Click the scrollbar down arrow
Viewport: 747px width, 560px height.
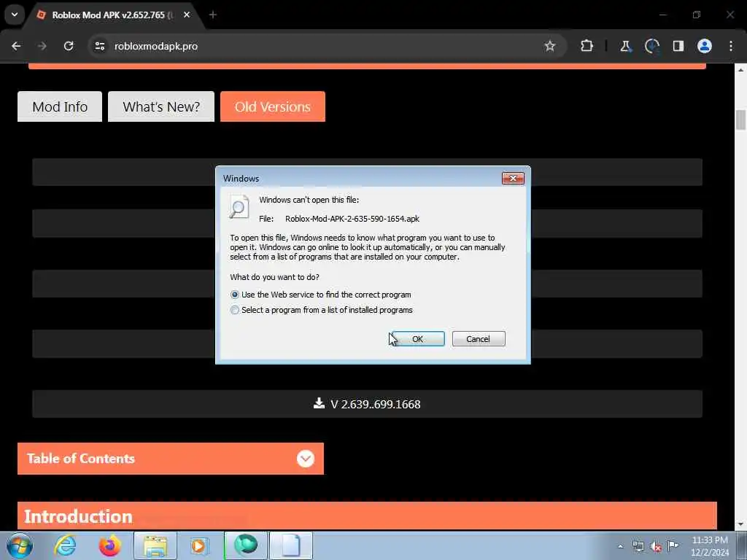click(740, 524)
